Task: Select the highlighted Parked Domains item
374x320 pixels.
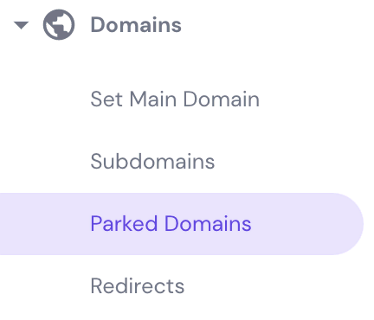Action: [181, 224]
